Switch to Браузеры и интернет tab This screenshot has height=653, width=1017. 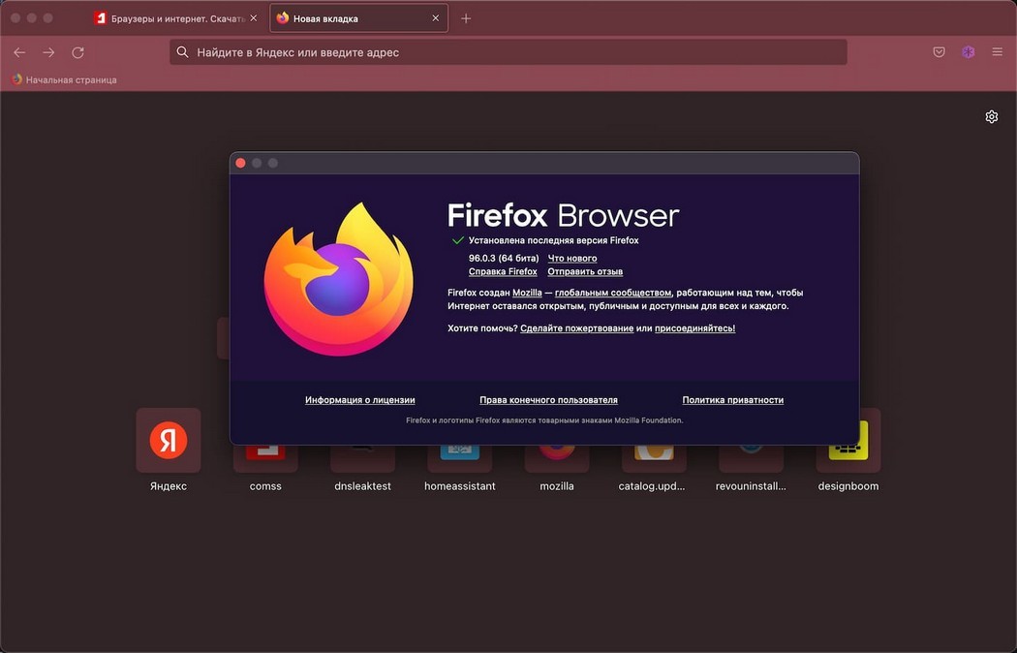coord(175,18)
